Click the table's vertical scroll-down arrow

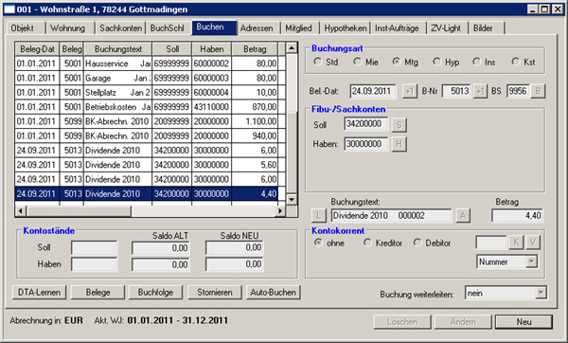[292, 199]
